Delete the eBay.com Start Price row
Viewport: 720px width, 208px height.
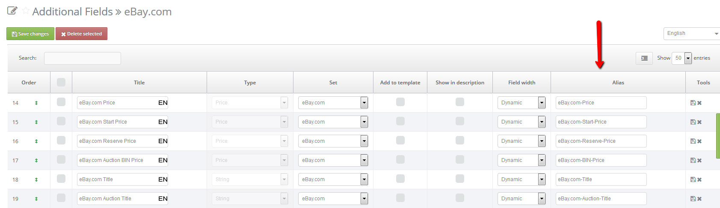coord(699,122)
